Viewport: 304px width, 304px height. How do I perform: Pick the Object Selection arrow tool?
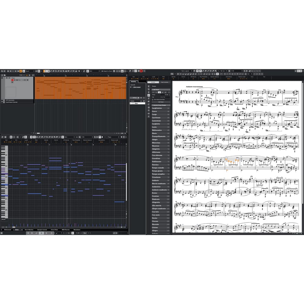point(37,137)
